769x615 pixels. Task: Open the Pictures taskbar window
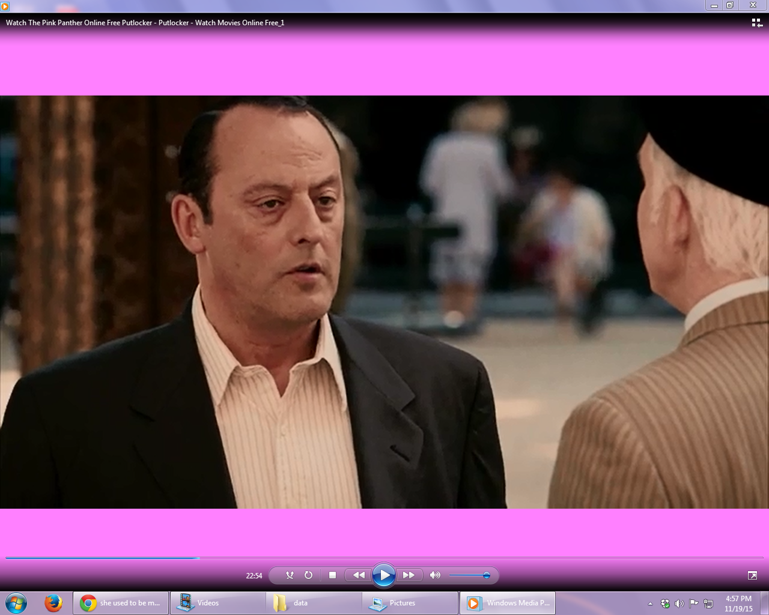click(x=410, y=603)
